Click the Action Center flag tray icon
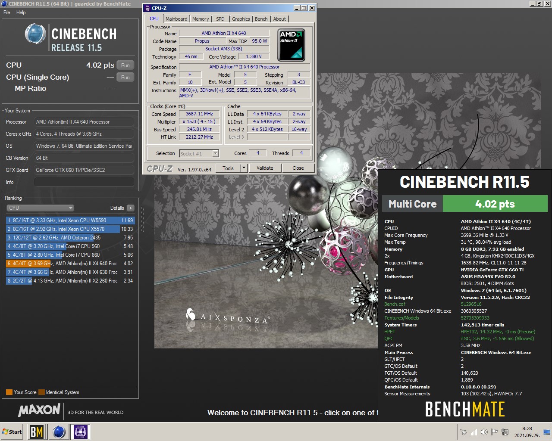The width and height of the screenshot is (552, 441). point(495,432)
